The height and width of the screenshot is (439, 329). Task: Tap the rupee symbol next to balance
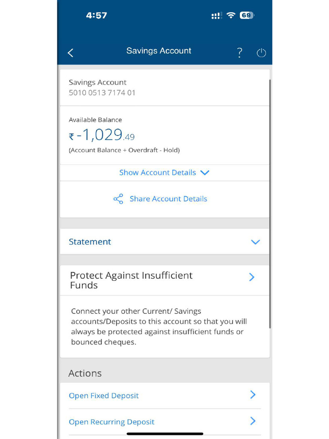tap(72, 137)
